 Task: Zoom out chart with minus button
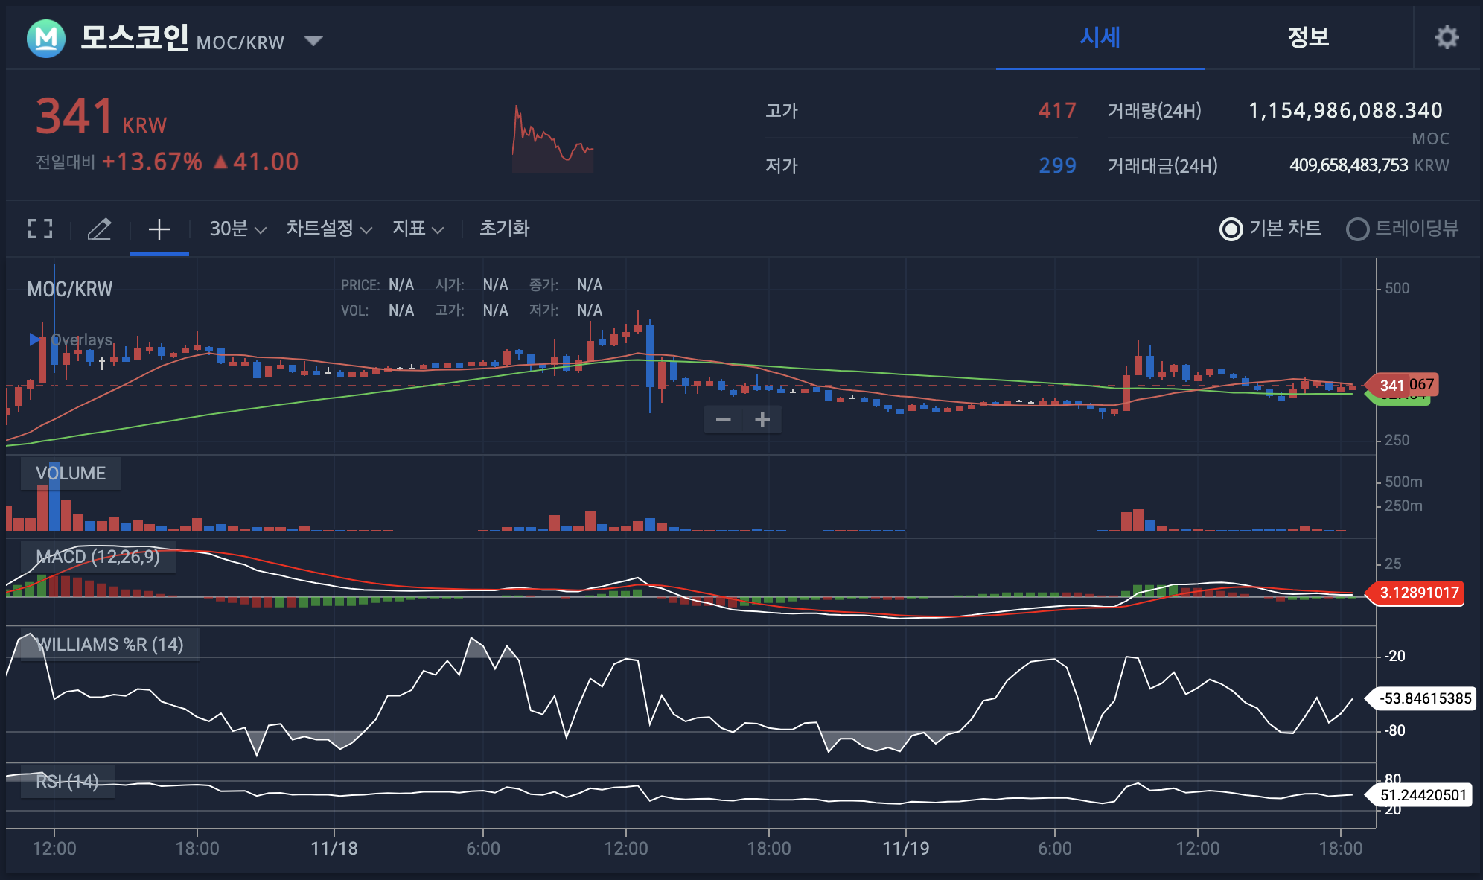[723, 420]
